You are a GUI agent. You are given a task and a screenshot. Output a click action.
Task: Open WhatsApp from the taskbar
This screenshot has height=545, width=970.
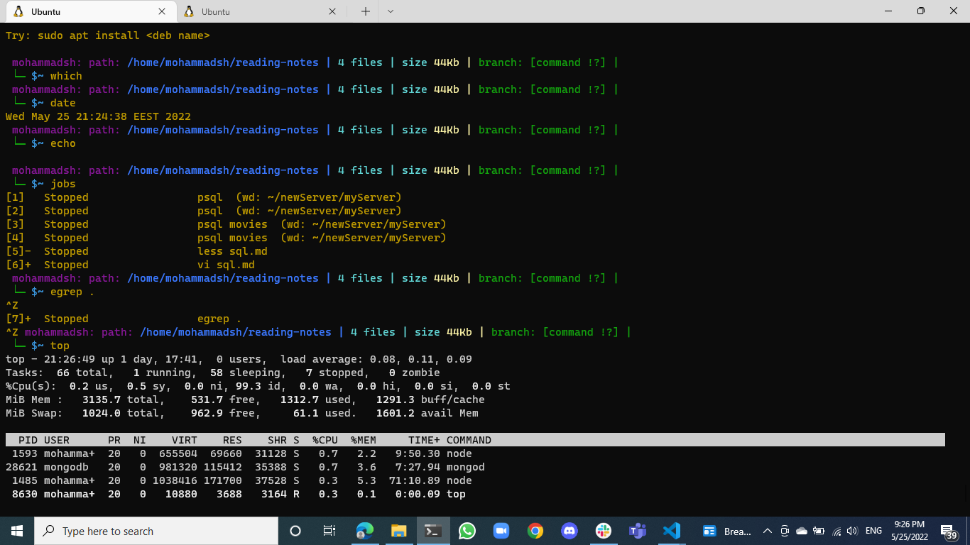(467, 531)
